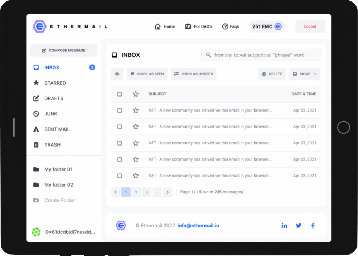The height and width of the screenshot is (256, 358).
Task: Open the LinkedIn icon in footer
Action: coord(284,226)
